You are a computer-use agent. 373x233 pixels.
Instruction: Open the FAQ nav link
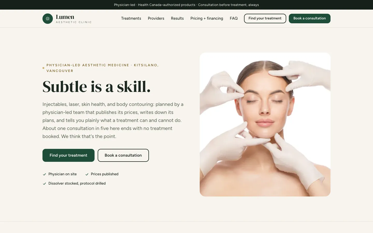coord(234,18)
